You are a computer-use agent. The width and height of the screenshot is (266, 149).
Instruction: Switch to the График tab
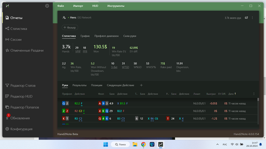85,36
